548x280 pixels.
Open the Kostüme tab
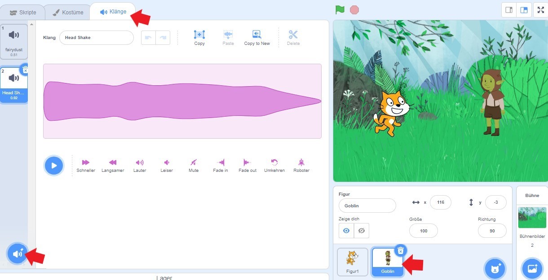pyautogui.click(x=68, y=12)
